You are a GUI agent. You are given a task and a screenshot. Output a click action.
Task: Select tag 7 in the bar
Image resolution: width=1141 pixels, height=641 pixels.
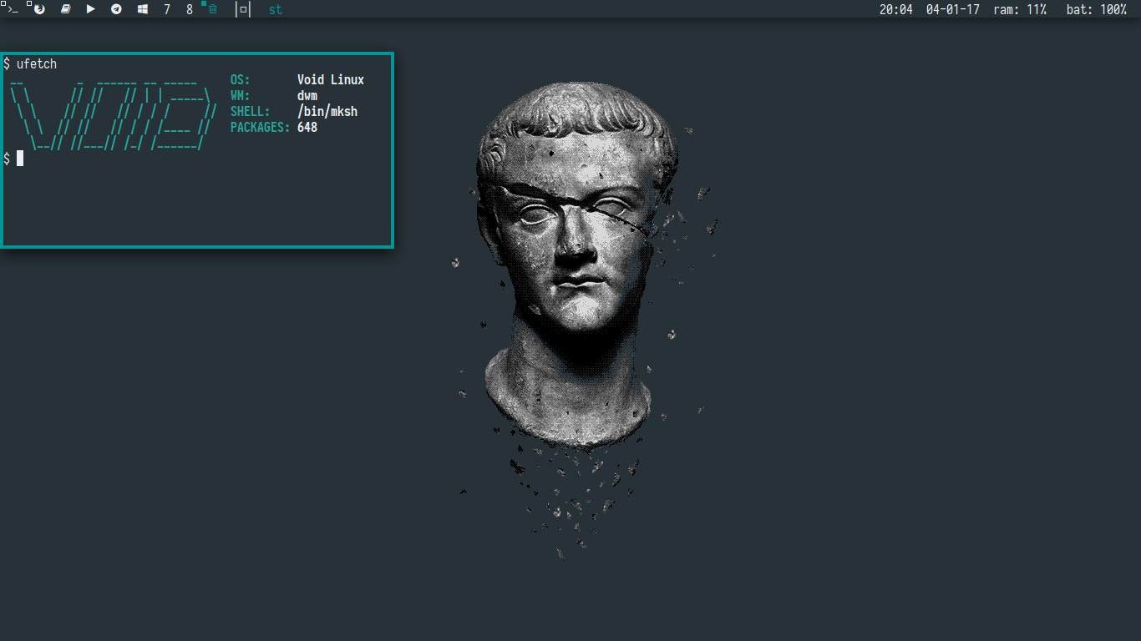pos(167,10)
